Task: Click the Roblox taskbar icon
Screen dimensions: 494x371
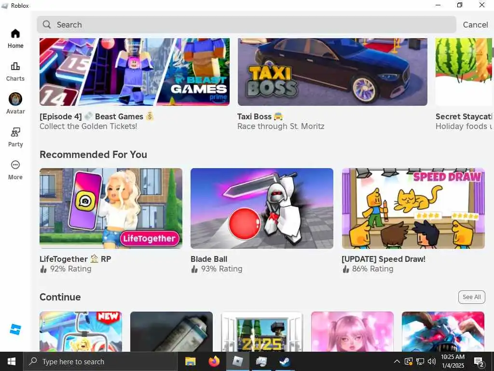Action: pos(237,361)
